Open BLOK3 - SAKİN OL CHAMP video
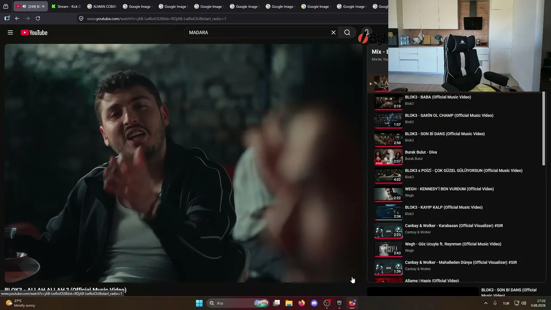The height and width of the screenshot is (310, 551). tap(449, 115)
